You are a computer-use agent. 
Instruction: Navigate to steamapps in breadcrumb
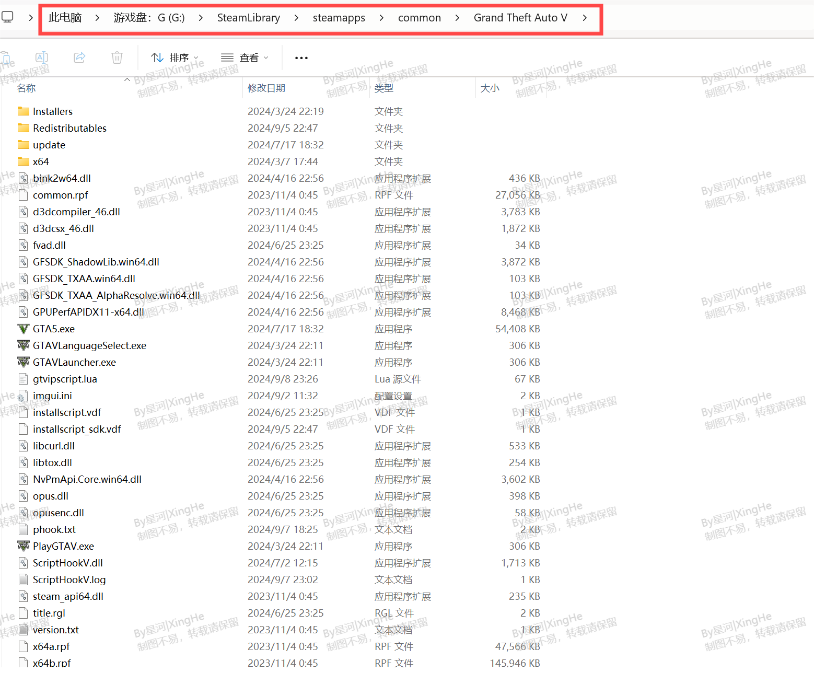(339, 18)
